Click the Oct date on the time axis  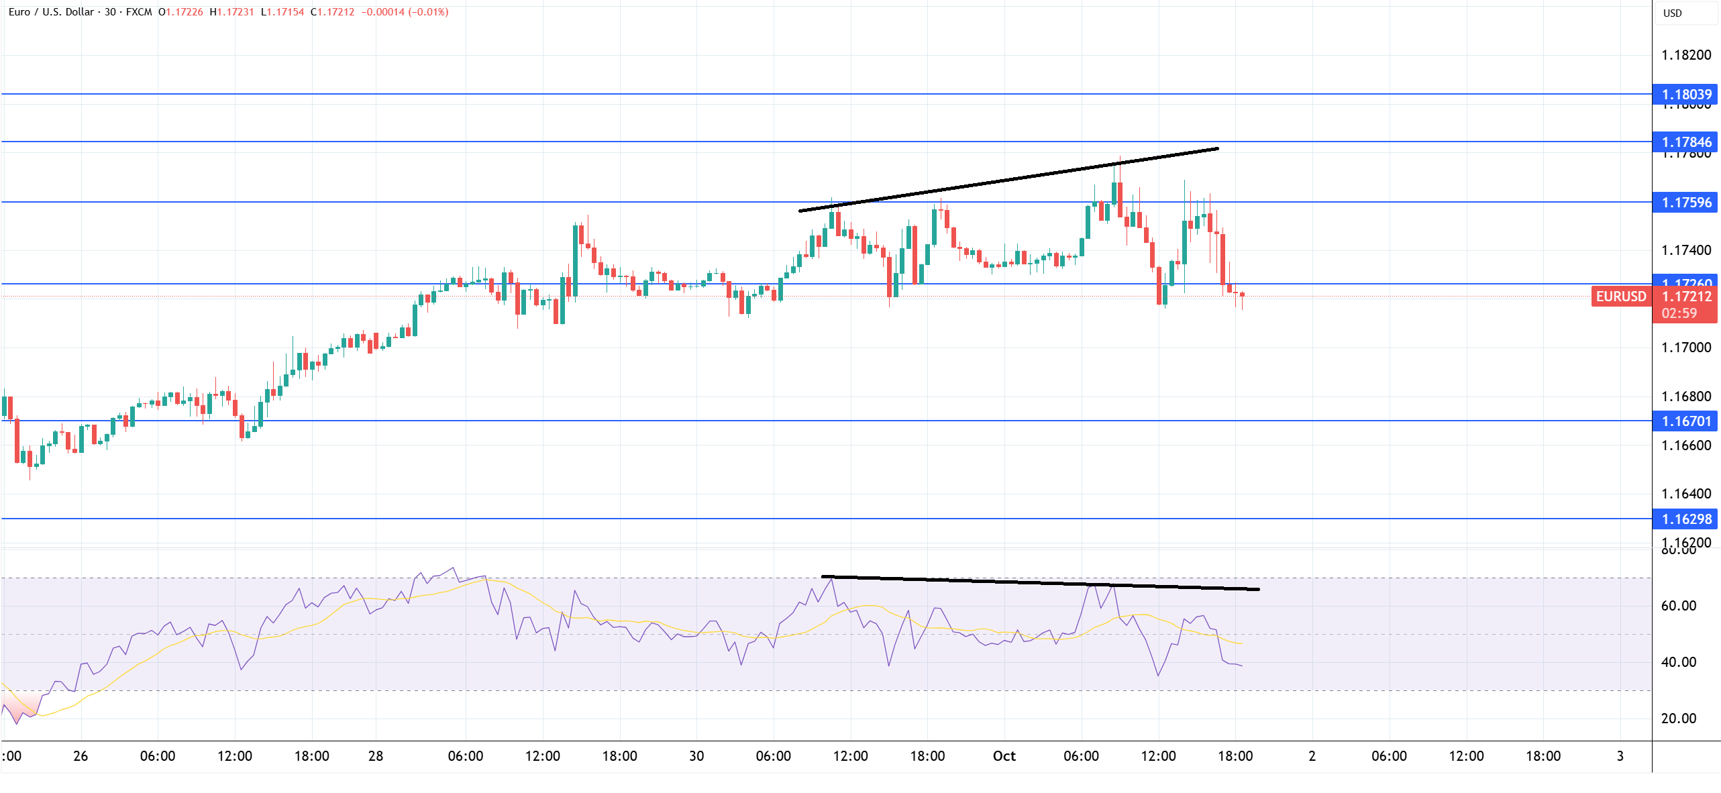click(1004, 756)
